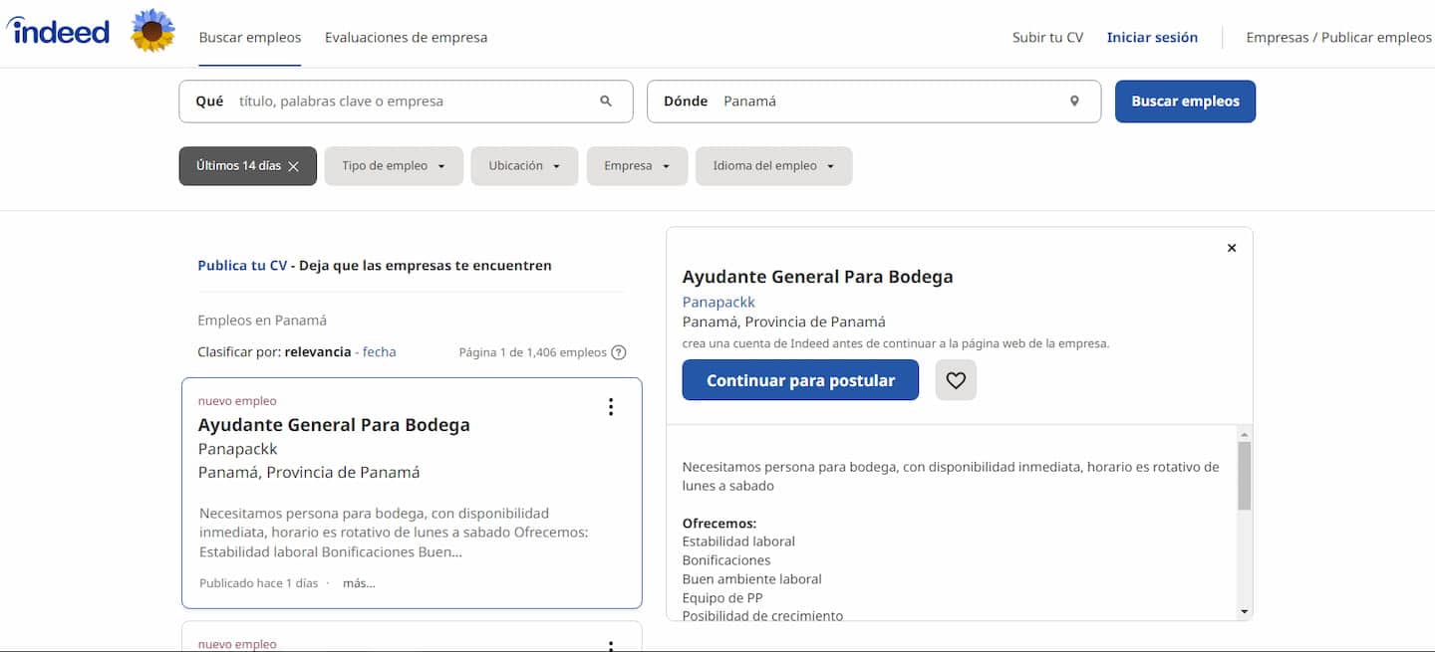This screenshot has width=1435, height=652.
Task: Open three-dot menu on second job card
Action: (611, 645)
